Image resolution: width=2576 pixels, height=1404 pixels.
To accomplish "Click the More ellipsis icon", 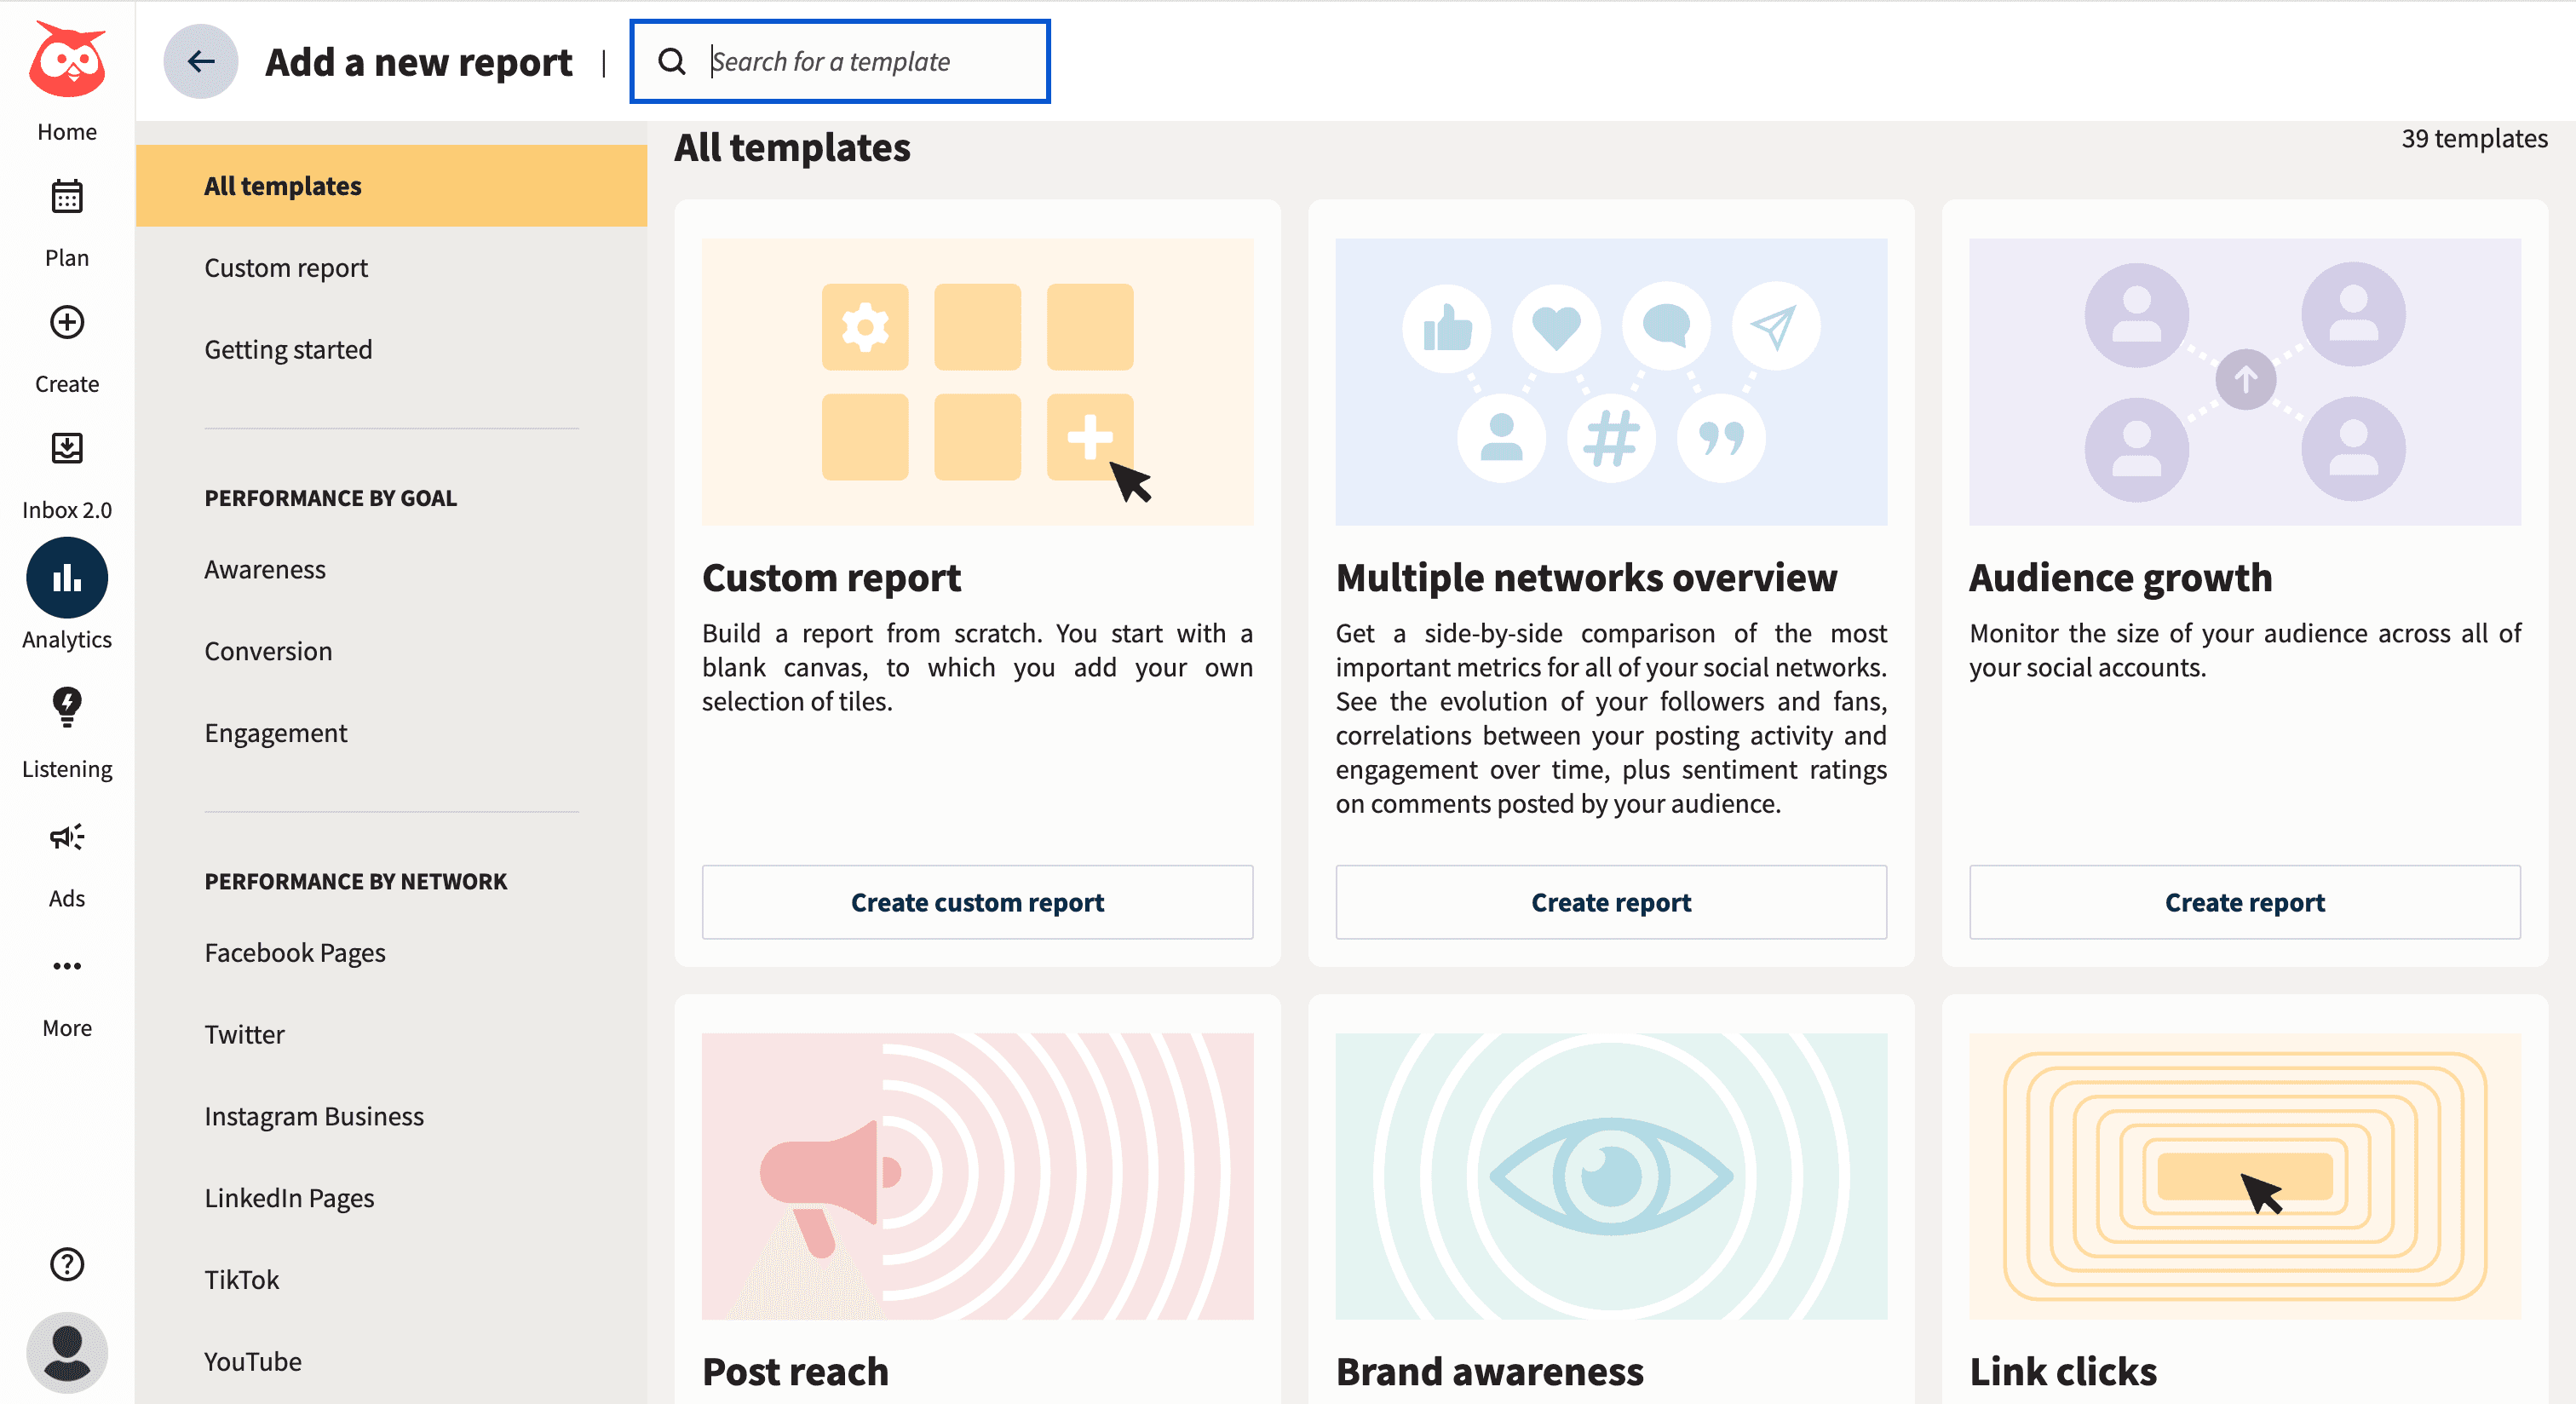I will click(x=67, y=966).
